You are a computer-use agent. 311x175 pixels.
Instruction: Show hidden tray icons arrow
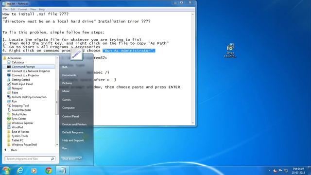269,171
